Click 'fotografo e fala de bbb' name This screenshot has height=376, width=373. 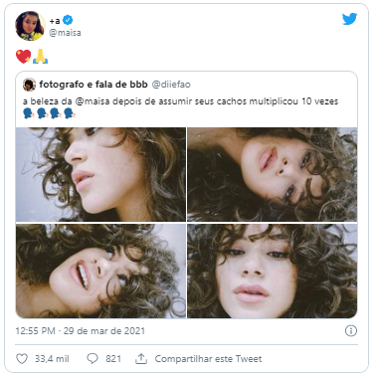point(93,85)
